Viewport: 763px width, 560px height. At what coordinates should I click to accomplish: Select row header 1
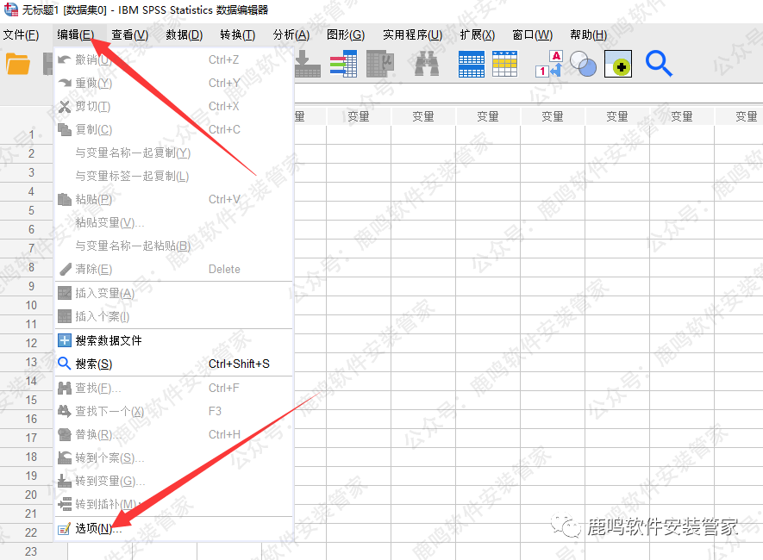tap(27, 134)
